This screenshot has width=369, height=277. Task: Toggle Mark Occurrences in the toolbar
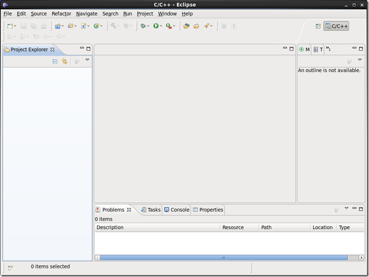click(224, 26)
